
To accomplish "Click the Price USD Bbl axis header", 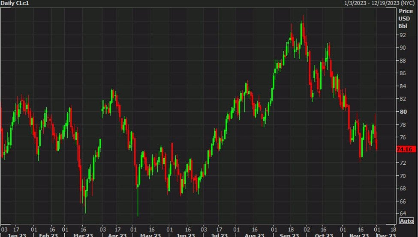I will tap(403, 19).
